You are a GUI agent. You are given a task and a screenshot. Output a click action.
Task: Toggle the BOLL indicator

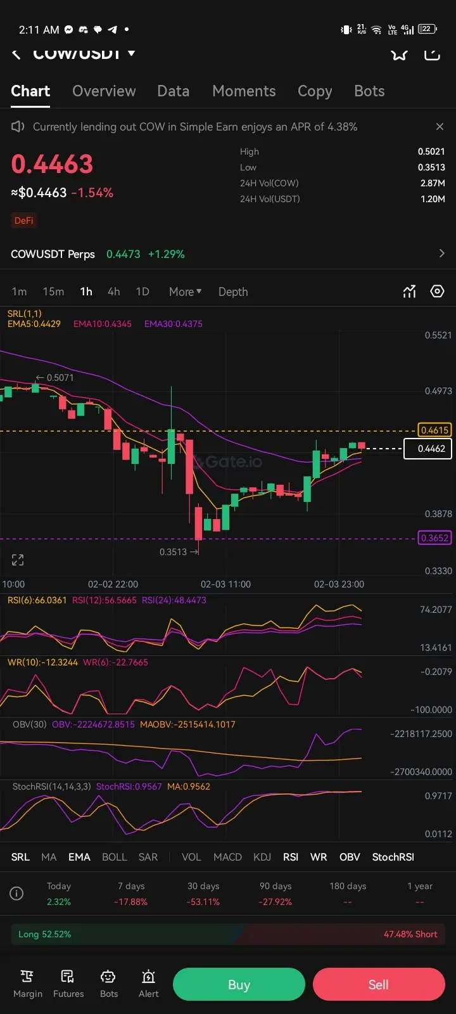point(115,857)
